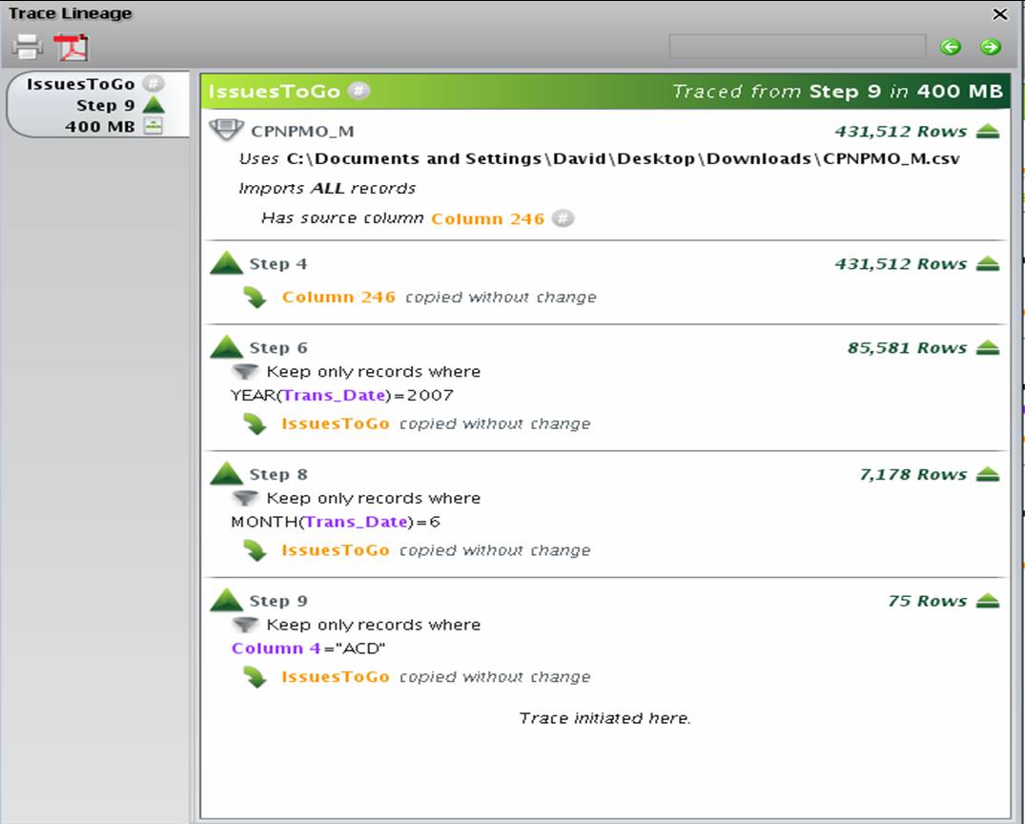
Task: Go forward with green right arrow
Action: pyautogui.click(x=991, y=47)
